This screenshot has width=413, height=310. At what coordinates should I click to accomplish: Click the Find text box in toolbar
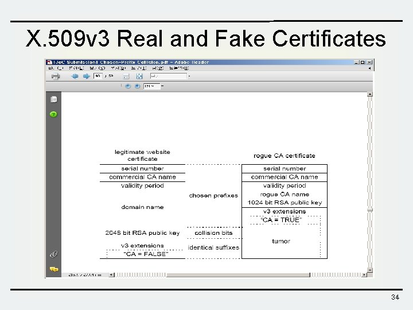tap(168, 76)
